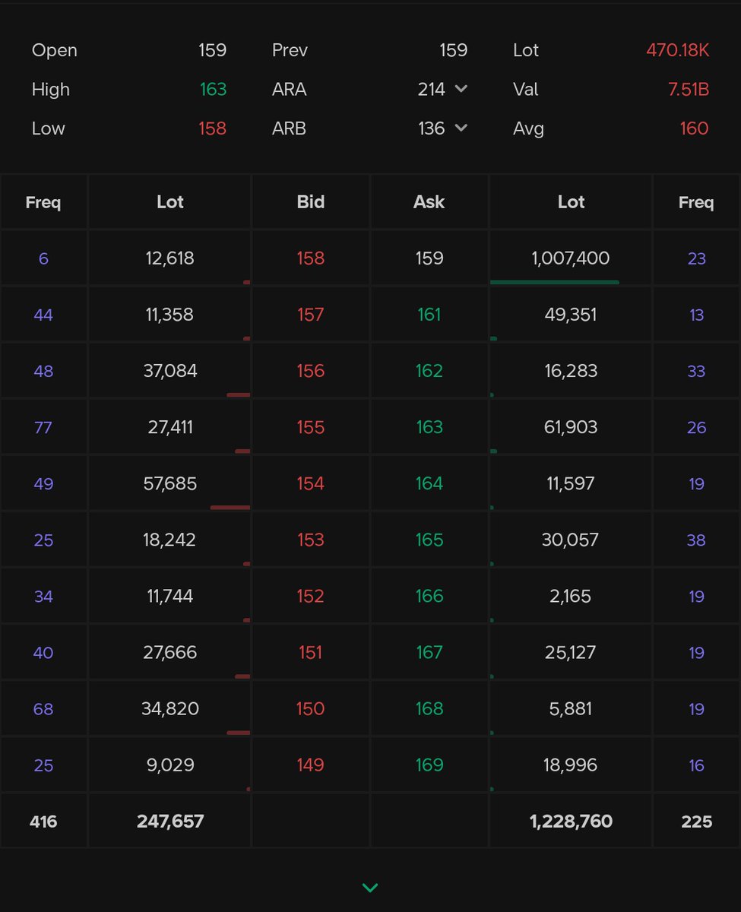Click bid lot 12,618
Image resolution: width=741 pixels, height=912 pixels.
pos(170,258)
